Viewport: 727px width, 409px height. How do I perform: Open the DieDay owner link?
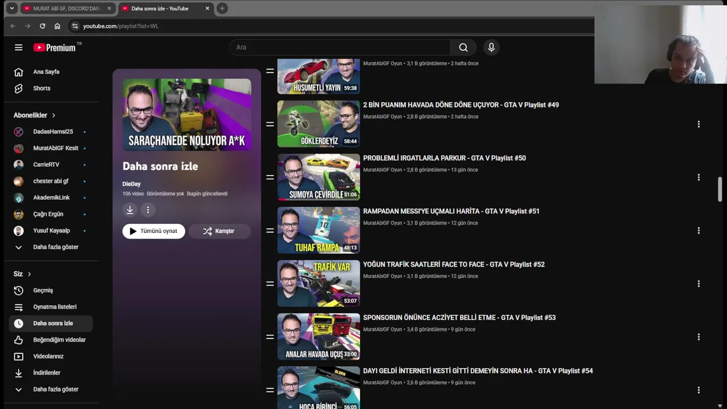point(131,184)
